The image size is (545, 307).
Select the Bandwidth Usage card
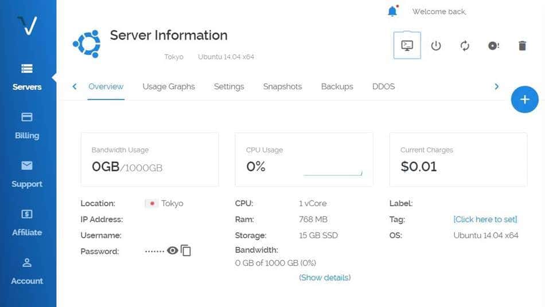150,159
